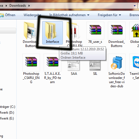Select the Interface folder
Screen dimensions: 139x139
(x=53, y=33)
